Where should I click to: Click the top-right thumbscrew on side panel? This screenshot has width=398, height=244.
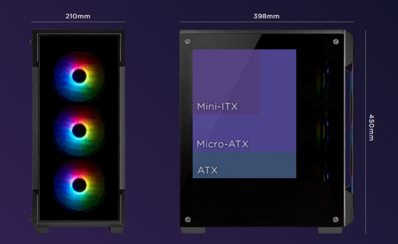point(336,41)
